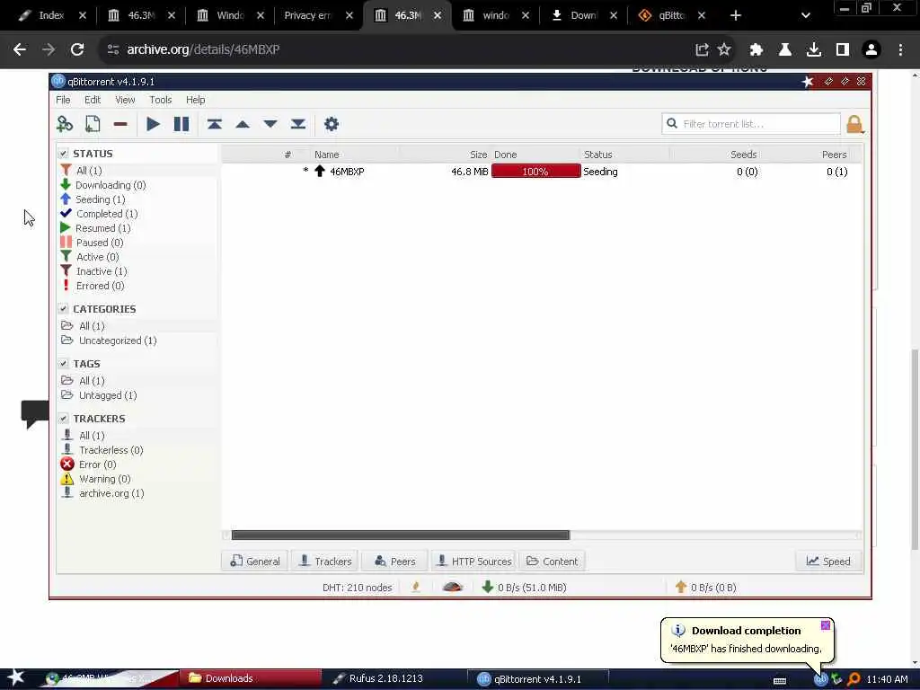Switch to the General tab
Viewport: 920px width, 690px height.
[254, 561]
